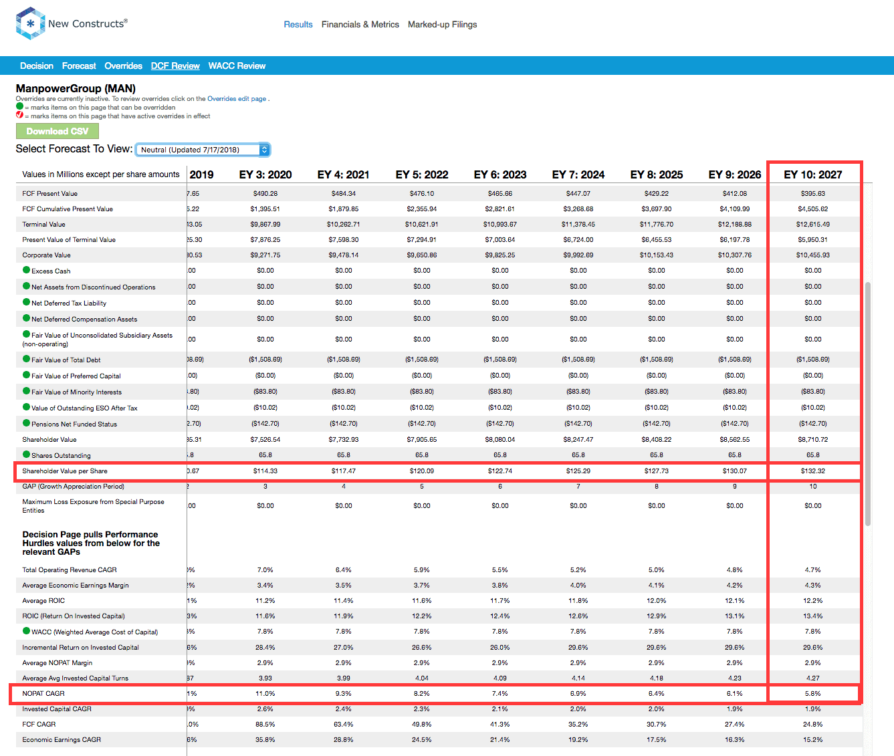Click green dot beside Fair Value of Minority Interests
Viewport: 894px width, 756px height.
click(x=26, y=391)
